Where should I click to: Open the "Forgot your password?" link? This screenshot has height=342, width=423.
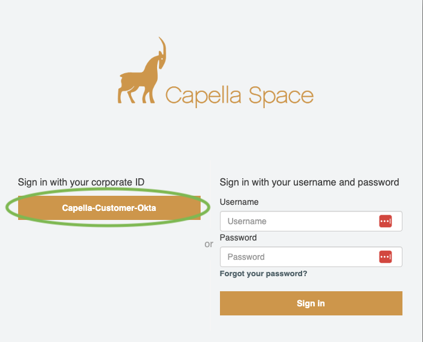tap(263, 274)
